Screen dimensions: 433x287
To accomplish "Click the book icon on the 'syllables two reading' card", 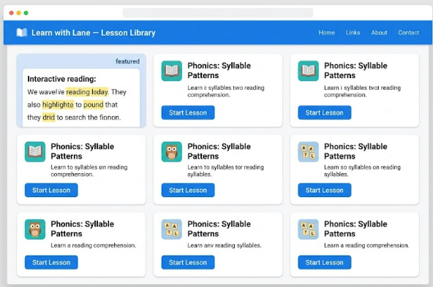I will 172,71.
